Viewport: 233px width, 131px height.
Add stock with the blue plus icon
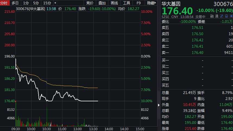coord(231,16)
